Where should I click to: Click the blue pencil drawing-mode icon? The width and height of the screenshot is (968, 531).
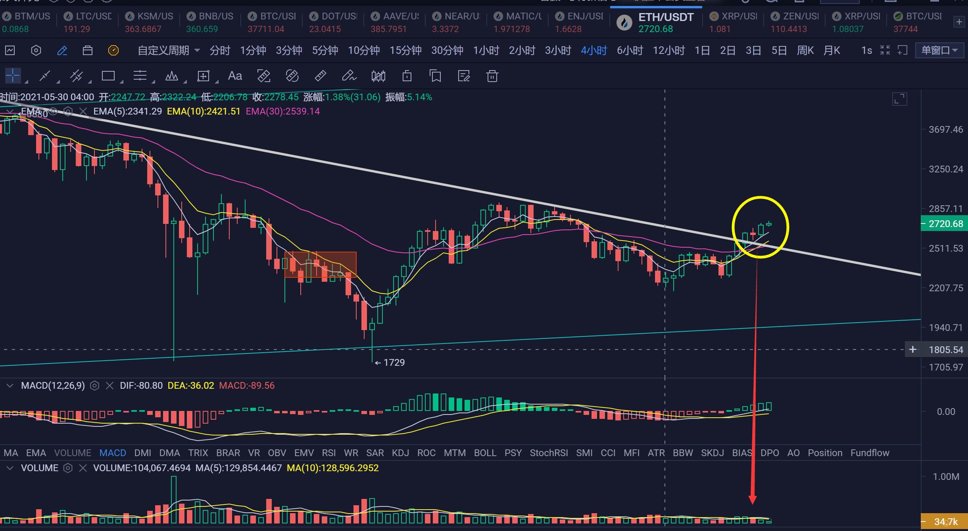[x=62, y=51]
